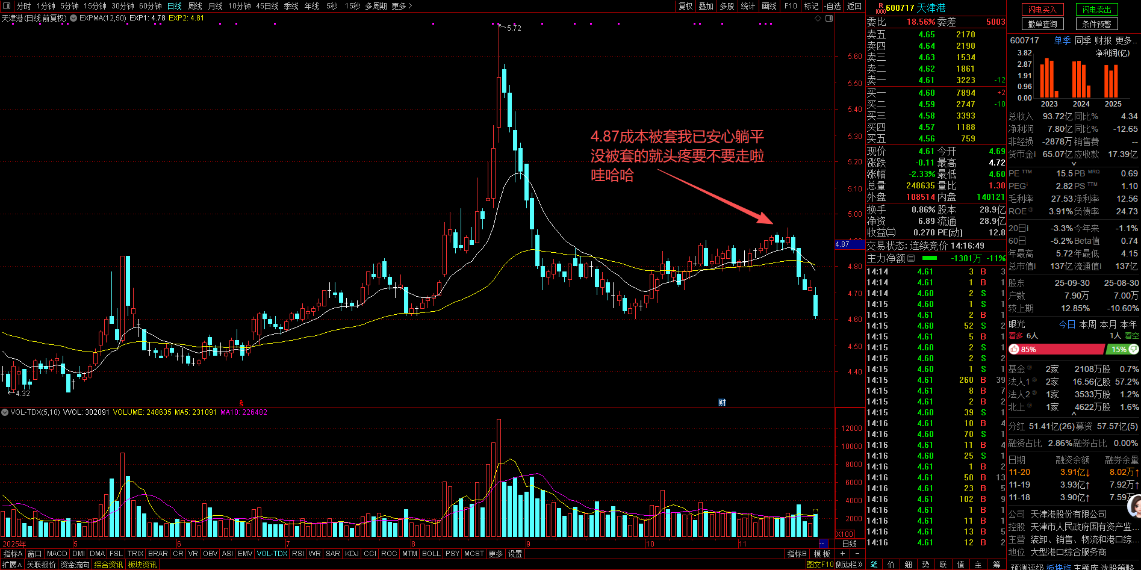Switch to MCST indicator
Image resolution: width=1141 pixels, height=570 pixels.
pos(474,554)
